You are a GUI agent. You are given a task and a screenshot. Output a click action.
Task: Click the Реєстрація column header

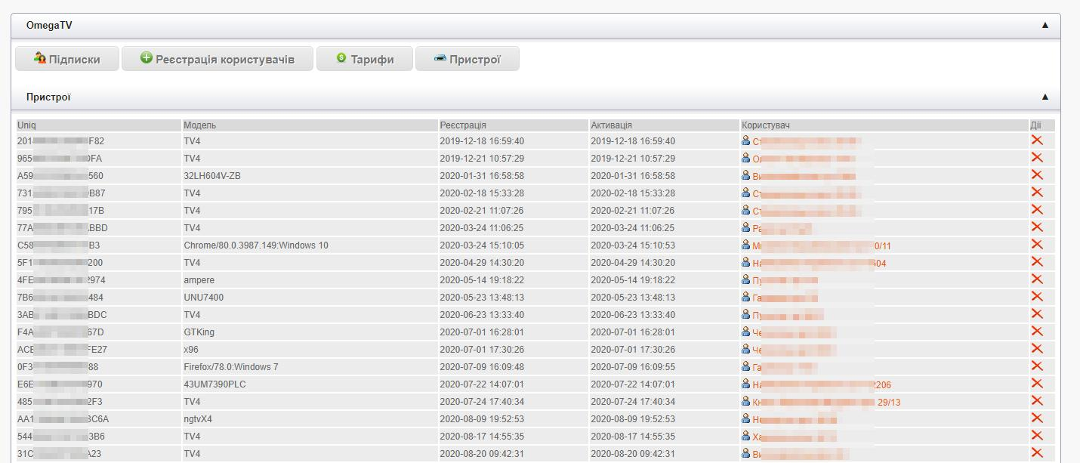[463, 125]
